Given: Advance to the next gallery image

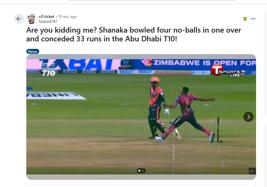Looking at the screenshot, I should click(x=248, y=117).
